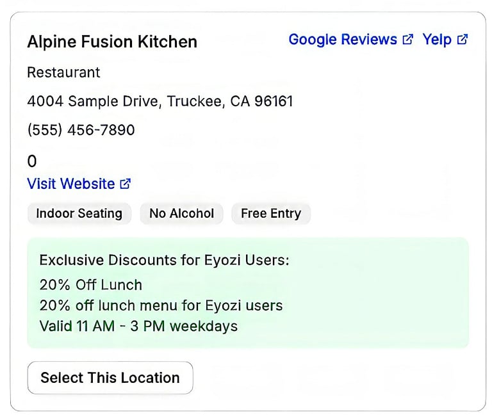Click the 20% Off Lunch discount title
Viewport: 492px width, 420px height.
[x=90, y=285]
